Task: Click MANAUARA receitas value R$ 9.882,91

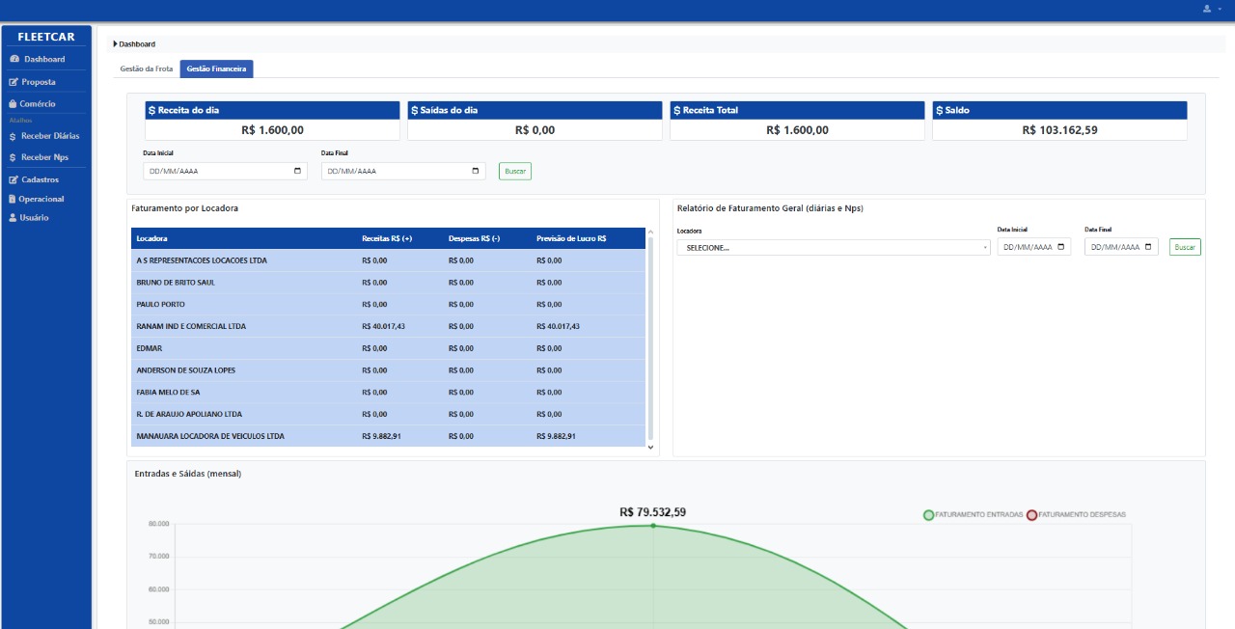Action: click(x=381, y=436)
